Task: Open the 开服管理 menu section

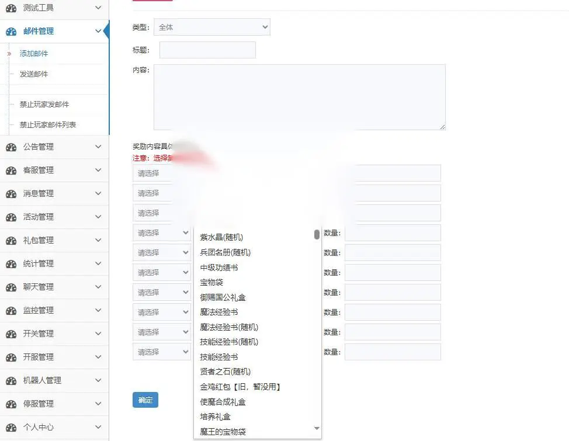Action: (x=54, y=357)
